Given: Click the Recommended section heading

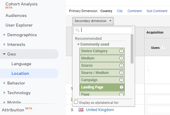Looking at the screenshot, I should click(x=88, y=38).
